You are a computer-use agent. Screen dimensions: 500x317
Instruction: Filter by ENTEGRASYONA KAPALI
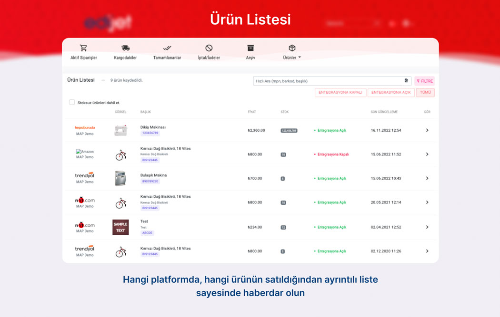tap(340, 92)
